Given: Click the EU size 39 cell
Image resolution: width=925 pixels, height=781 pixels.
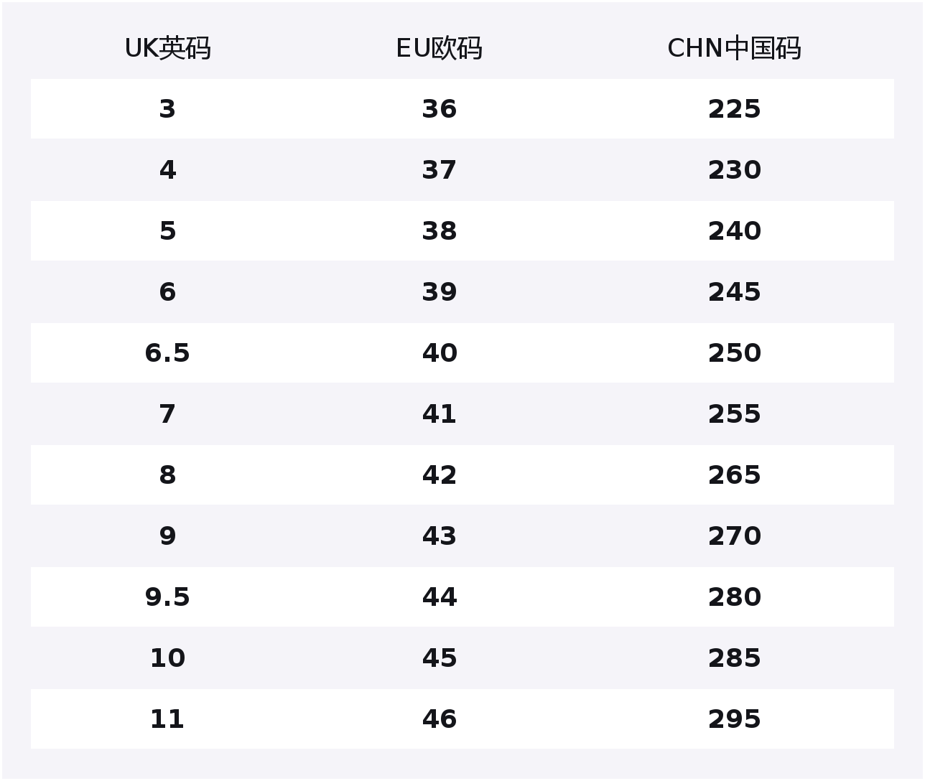Looking at the screenshot, I should [439, 292].
